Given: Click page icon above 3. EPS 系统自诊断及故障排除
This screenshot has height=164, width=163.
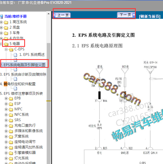Looking at the screenshot, I should [16, 69].
